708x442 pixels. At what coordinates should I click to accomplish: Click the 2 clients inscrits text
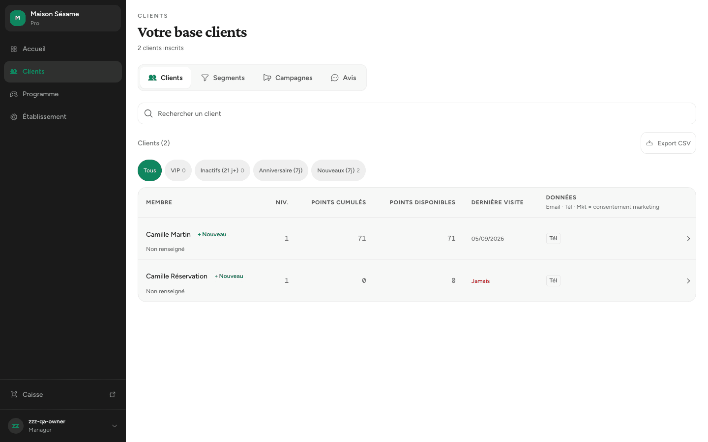(x=161, y=48)
